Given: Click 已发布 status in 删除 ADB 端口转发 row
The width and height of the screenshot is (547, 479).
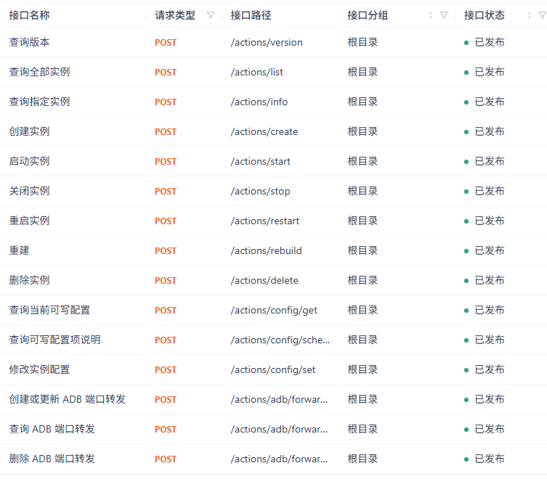Looking at the screenshot, I should point(485,459).
